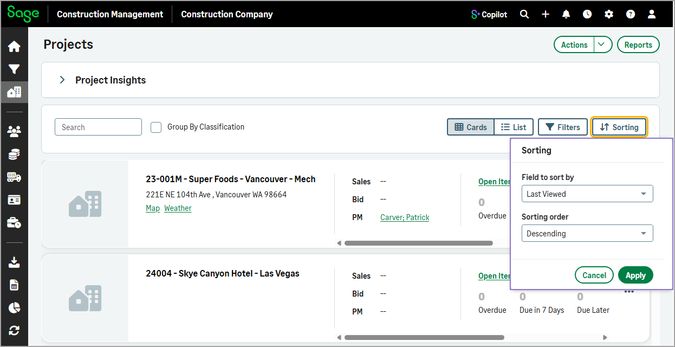Image resolution: width=675 pixels, height=347 pixels.
Task: Click the Super Foods project placeholder image
Action: click(85, 204)
